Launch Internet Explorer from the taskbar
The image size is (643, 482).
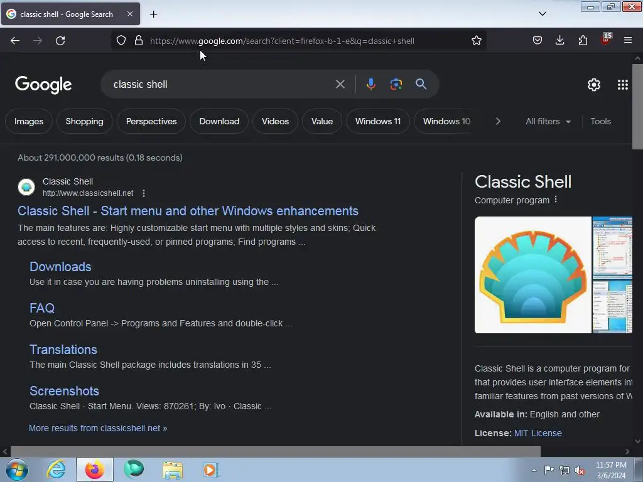(x=56, y=469)
